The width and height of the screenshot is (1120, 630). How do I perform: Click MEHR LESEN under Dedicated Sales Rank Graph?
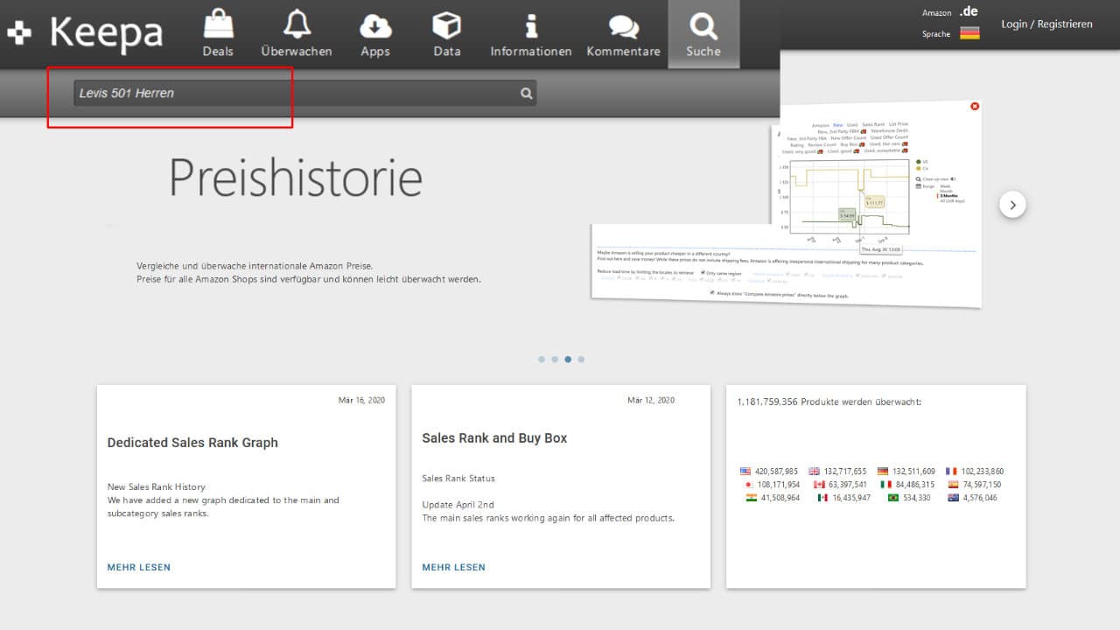139,567
